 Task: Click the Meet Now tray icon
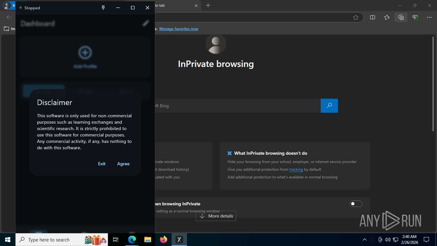[x=380, y=240]
